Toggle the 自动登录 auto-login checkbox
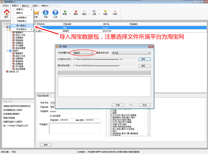The height and width of the screenshot is (154, 208). tap(51, 116)
